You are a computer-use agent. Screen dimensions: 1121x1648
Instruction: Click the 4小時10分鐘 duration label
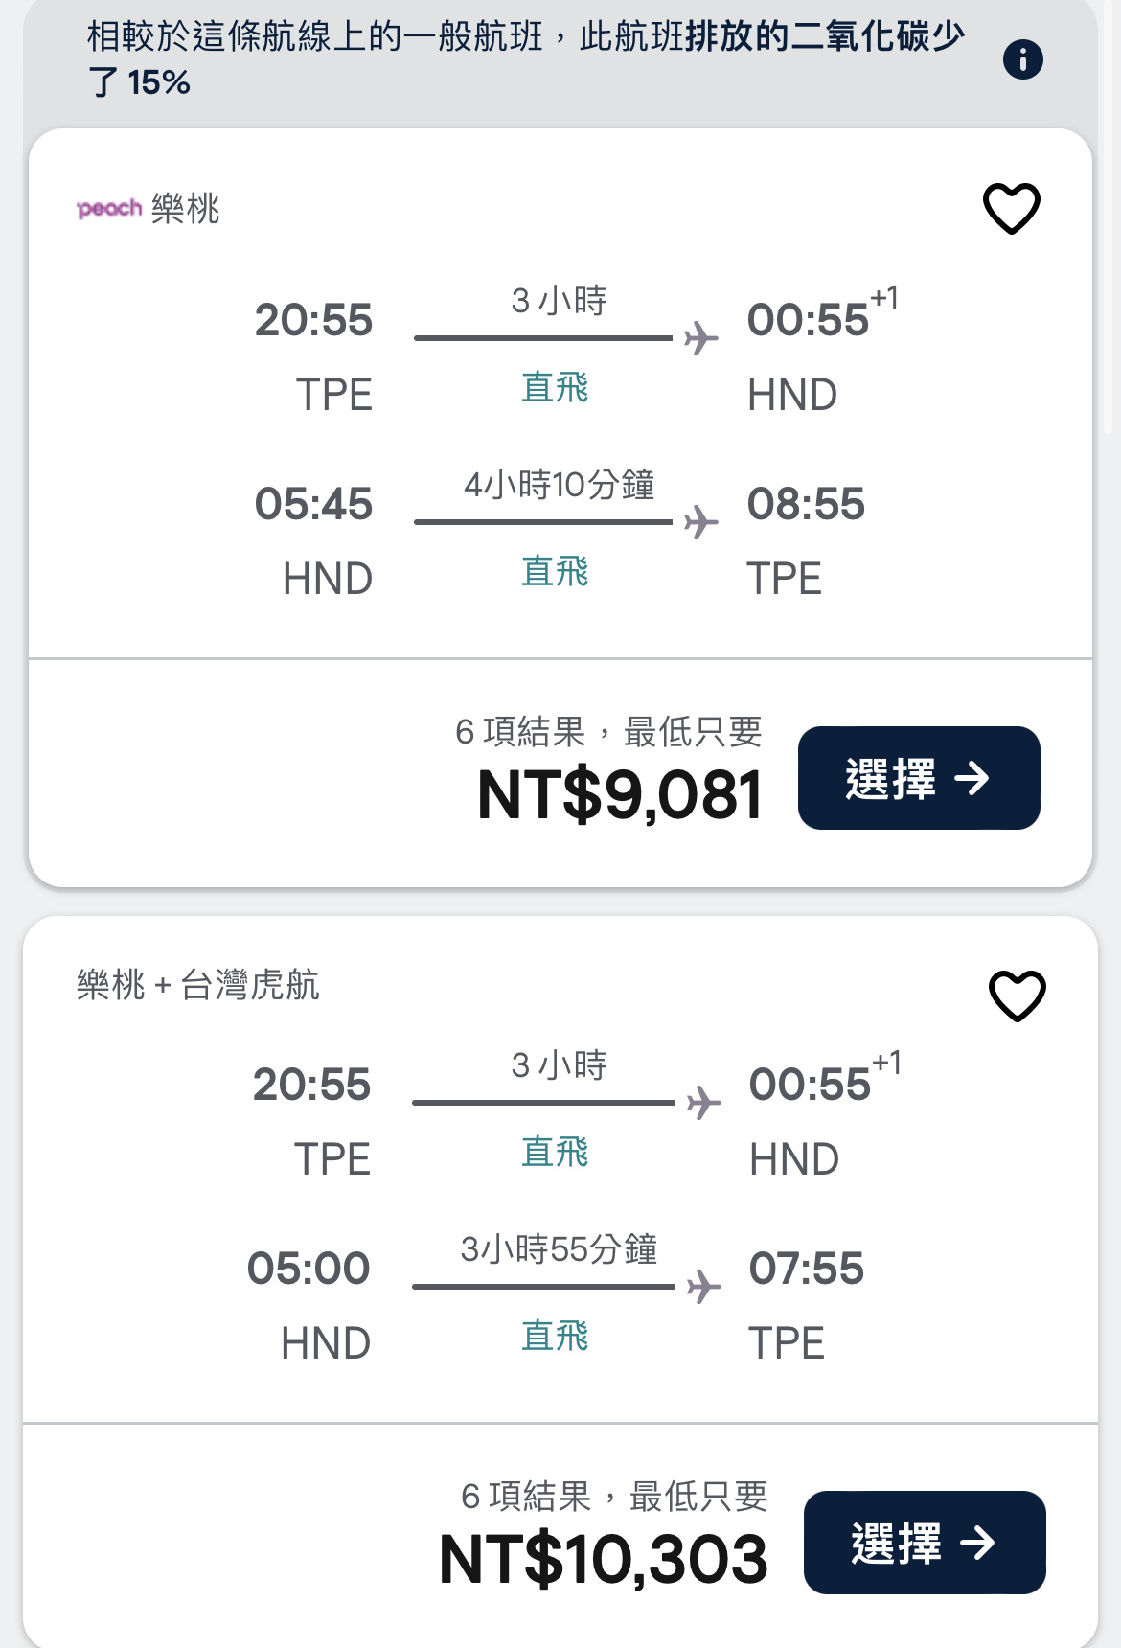[560, 485]
